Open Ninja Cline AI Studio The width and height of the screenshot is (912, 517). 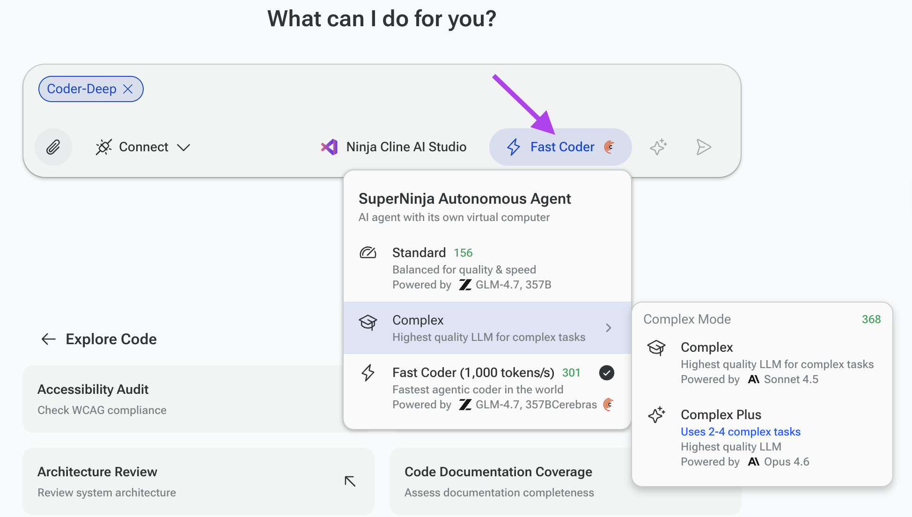(393, 147)
